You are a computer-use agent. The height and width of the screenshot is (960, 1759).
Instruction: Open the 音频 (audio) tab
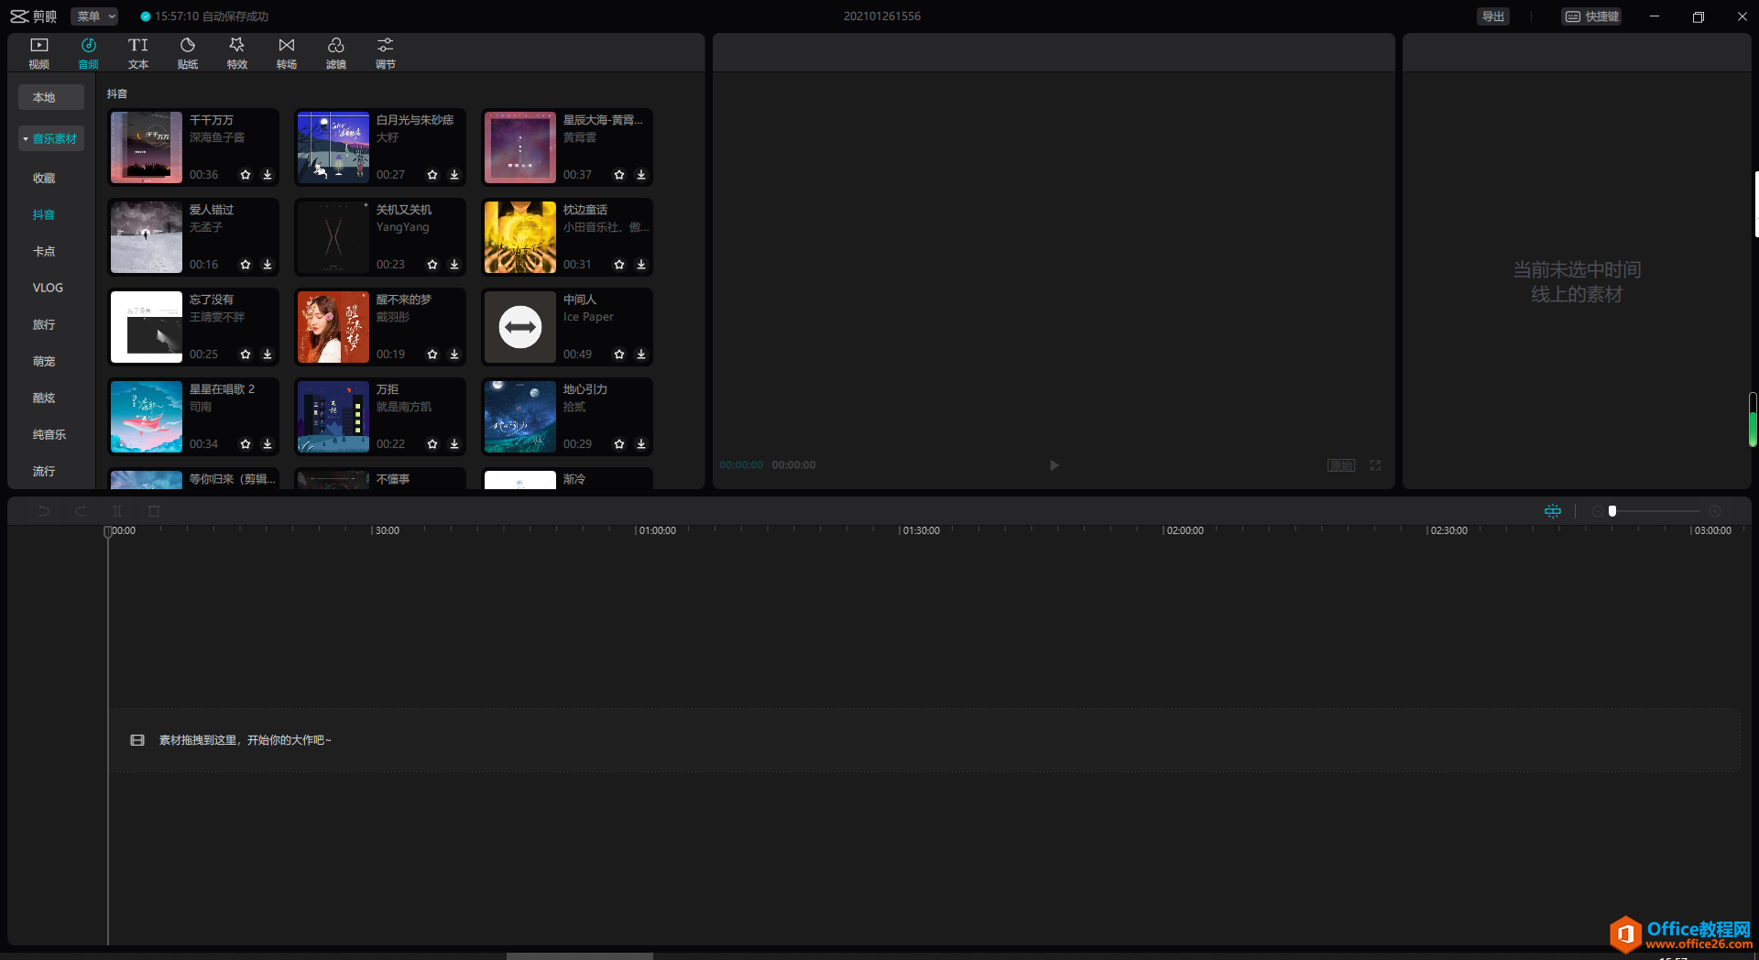88,53
